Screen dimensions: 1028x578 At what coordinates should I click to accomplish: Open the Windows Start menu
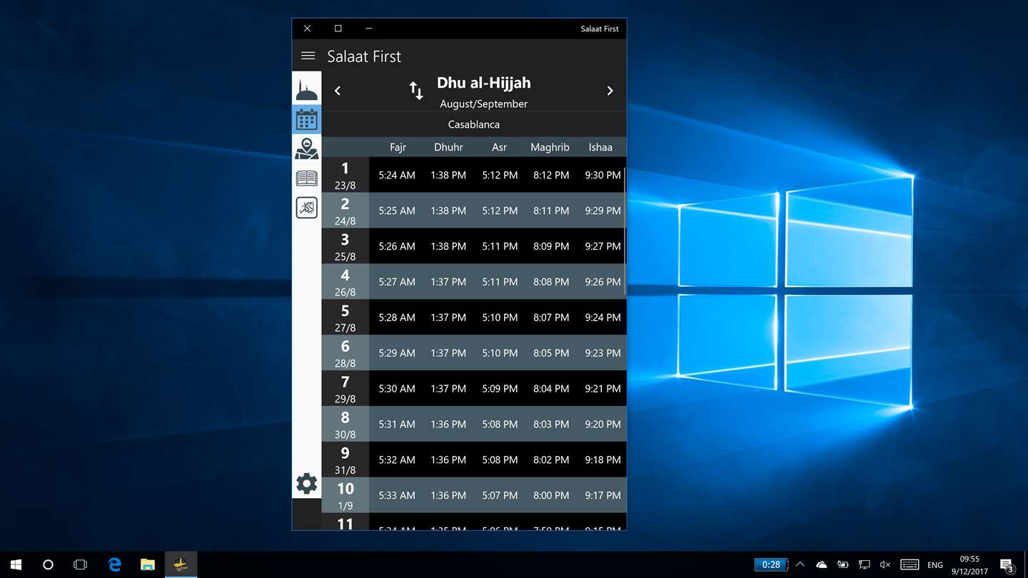16,564
